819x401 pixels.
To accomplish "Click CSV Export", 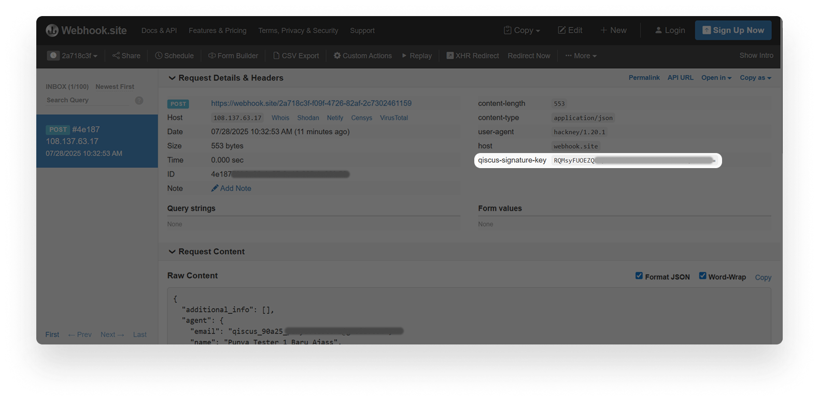I will pyautogui.click(x=296, y=56).
